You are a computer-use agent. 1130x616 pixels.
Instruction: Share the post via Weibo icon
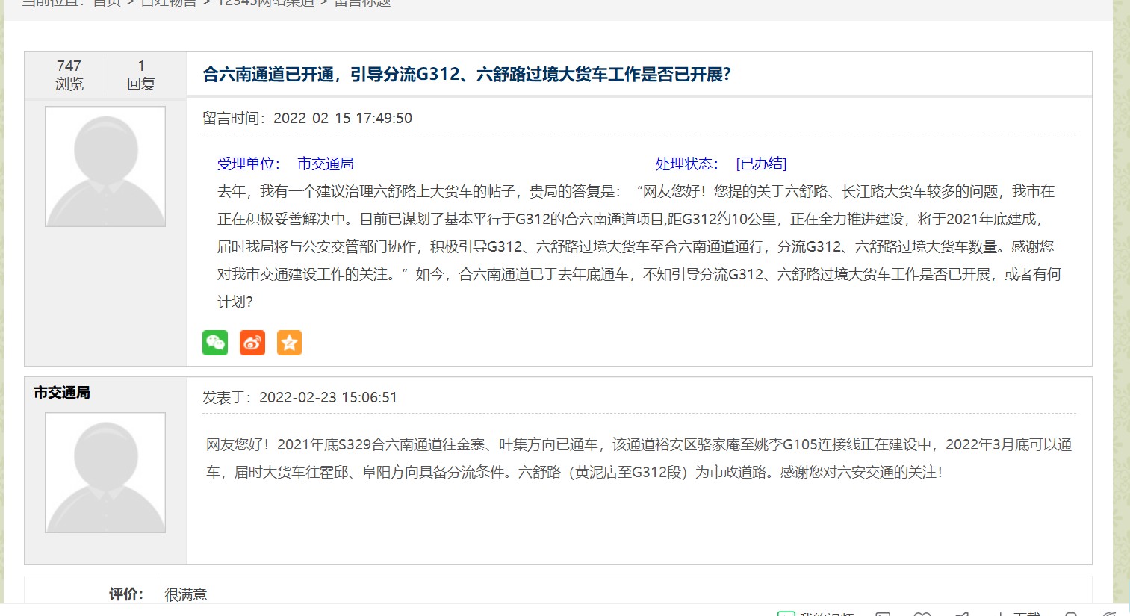click(x=252, y=343)
